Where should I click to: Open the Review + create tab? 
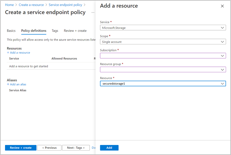coord(75,31)
